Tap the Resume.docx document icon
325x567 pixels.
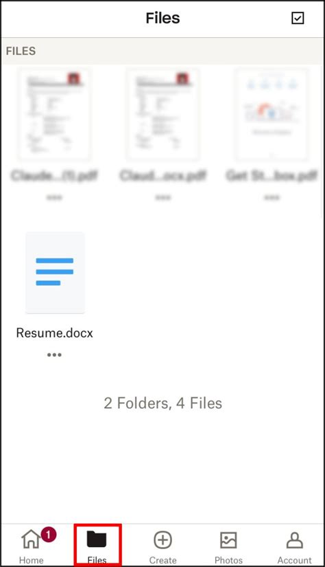click(x=55, y=273)
